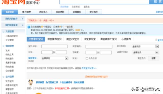
Task: Open 出售中的宝贝 in sidebar
Action: click(11, 85)
